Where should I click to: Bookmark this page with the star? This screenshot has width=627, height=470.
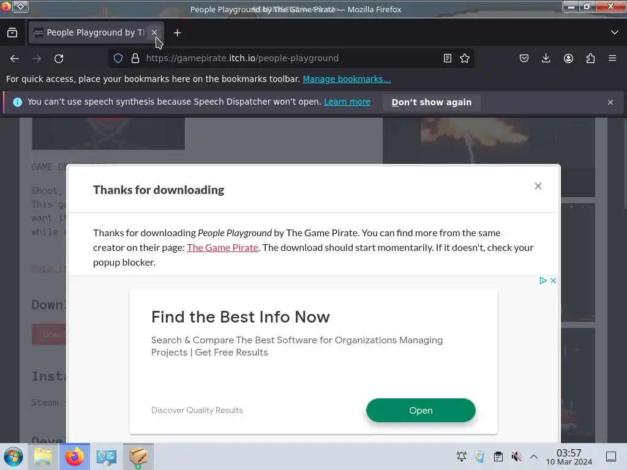(x=465, y=58)
